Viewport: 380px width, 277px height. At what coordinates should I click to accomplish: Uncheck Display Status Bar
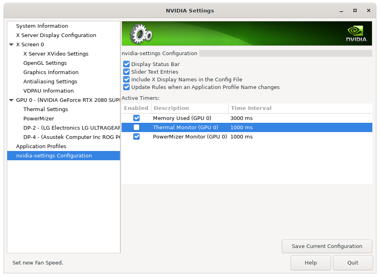pyautogui.click(x=126, y=64)
